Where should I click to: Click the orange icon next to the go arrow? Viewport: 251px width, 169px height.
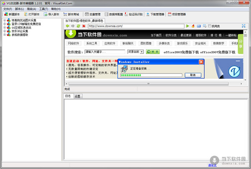point(193,26)
